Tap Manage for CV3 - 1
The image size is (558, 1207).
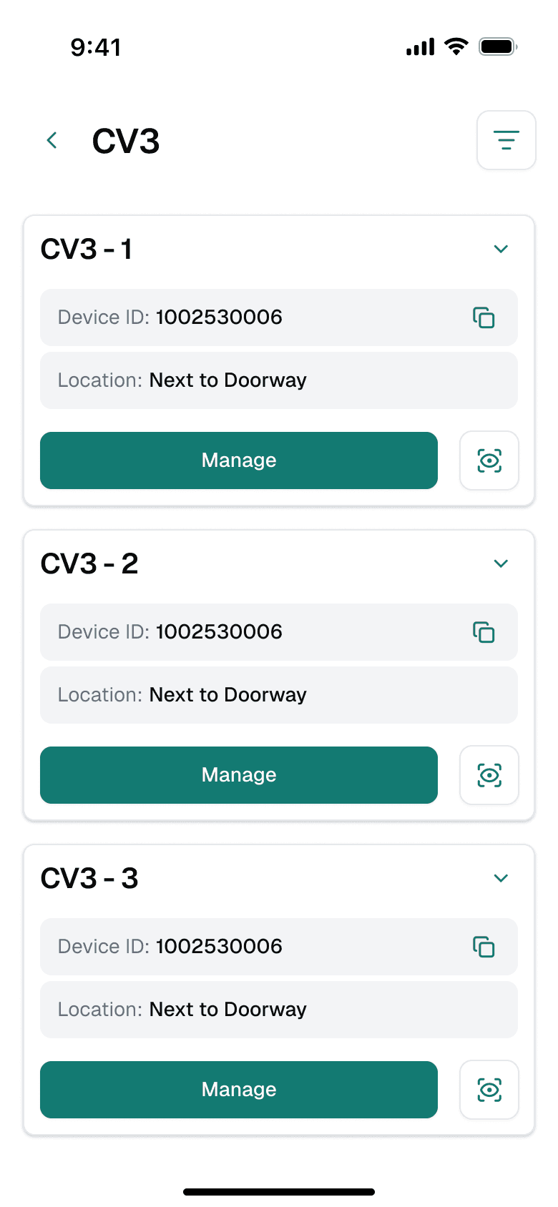239,460
